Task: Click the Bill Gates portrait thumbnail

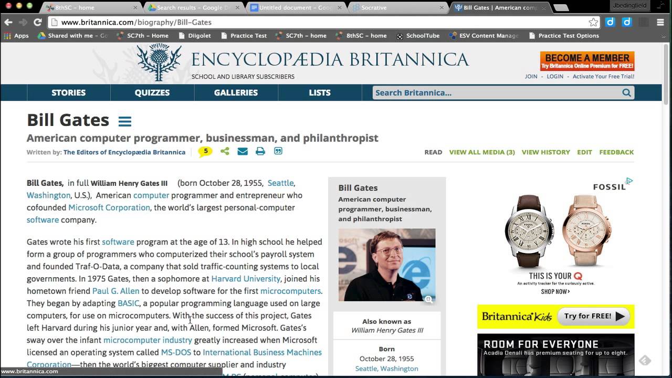Action: [387, 265]
